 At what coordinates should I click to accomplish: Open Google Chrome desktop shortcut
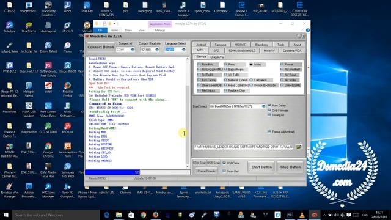pos(48,150)
